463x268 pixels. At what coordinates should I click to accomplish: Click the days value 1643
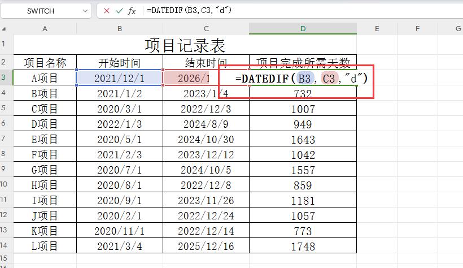coord(303,139)
